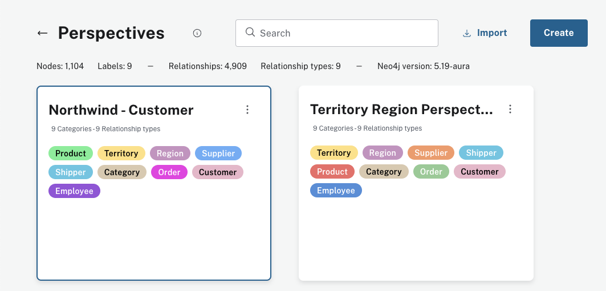Click orange Supplier tag in Territory card
606x291 pixels.
pyautogui.click(x=431, y=153)
